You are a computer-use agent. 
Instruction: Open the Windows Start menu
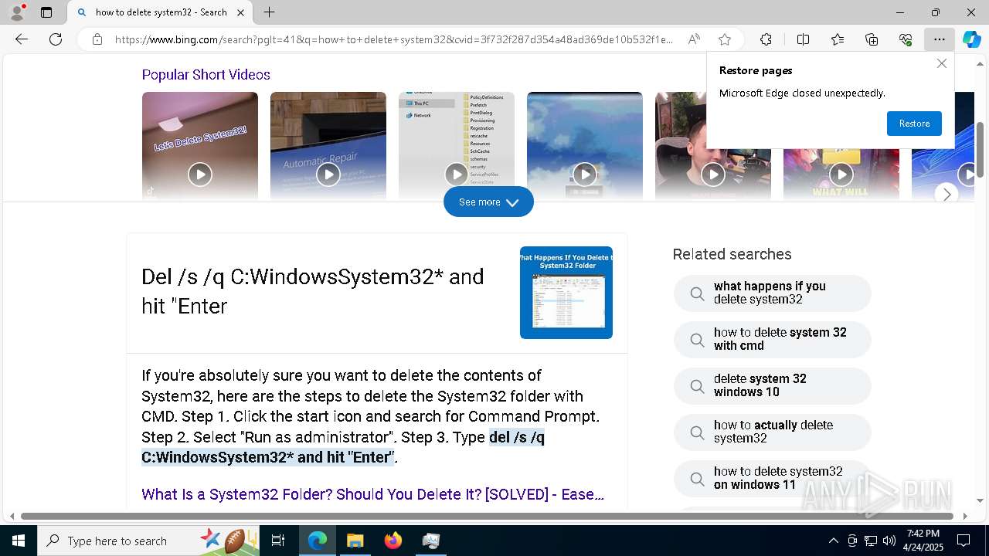[x=19, y=541]
